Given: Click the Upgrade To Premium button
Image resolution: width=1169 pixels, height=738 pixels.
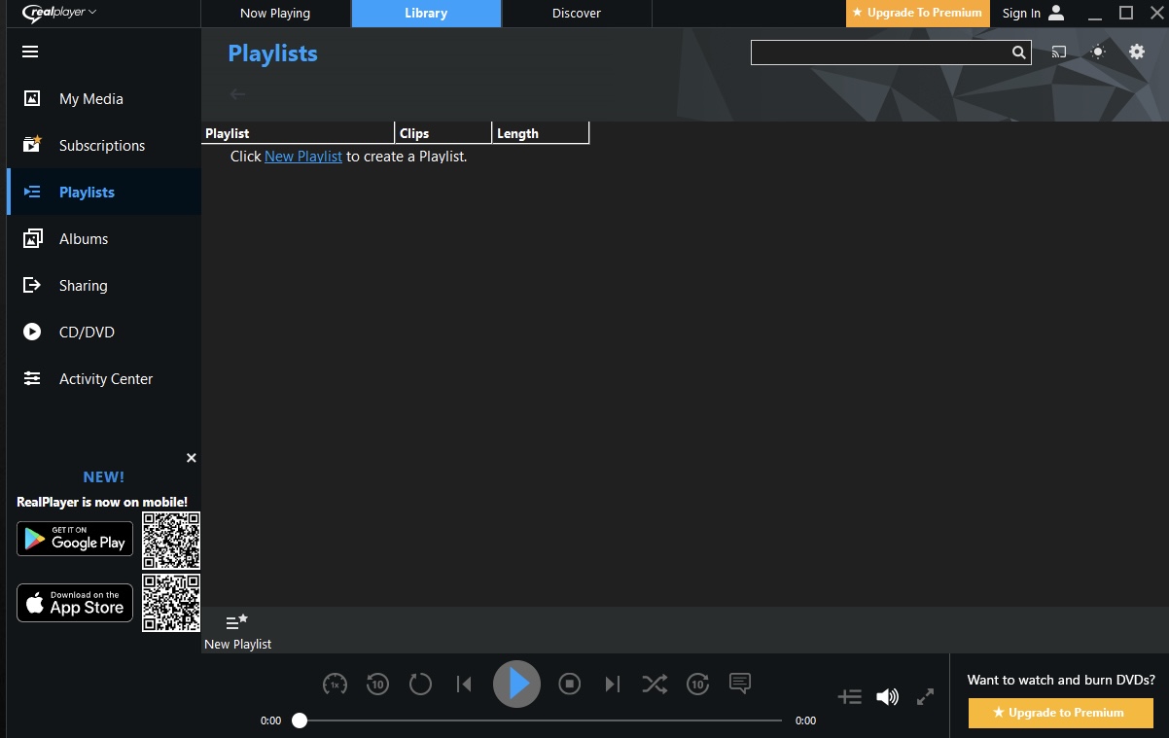Looking at the screenshot, I should click(915, 13).
